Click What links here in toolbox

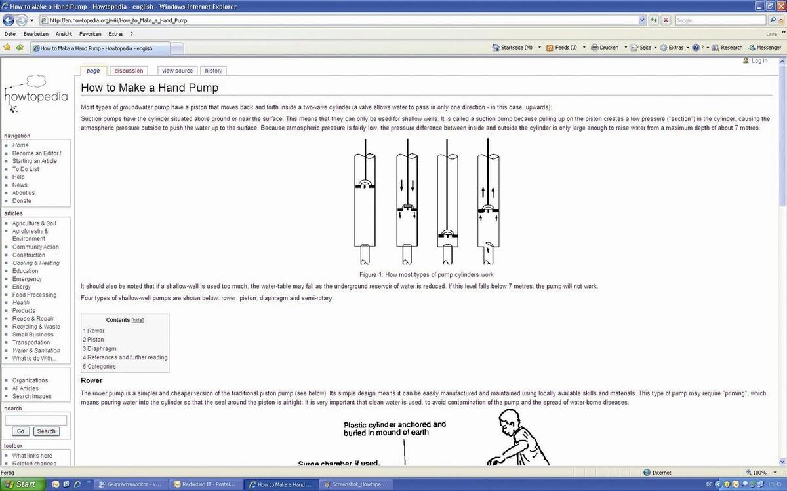pyautogui.click(x=32, y=456)
